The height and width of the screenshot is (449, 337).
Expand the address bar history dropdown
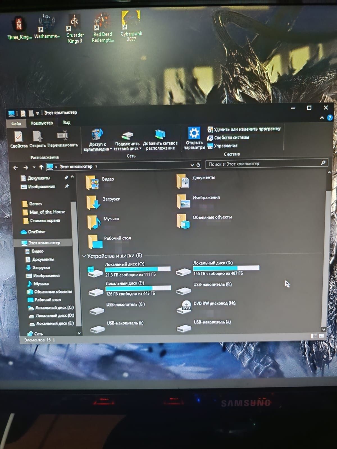tap(192, 165)
